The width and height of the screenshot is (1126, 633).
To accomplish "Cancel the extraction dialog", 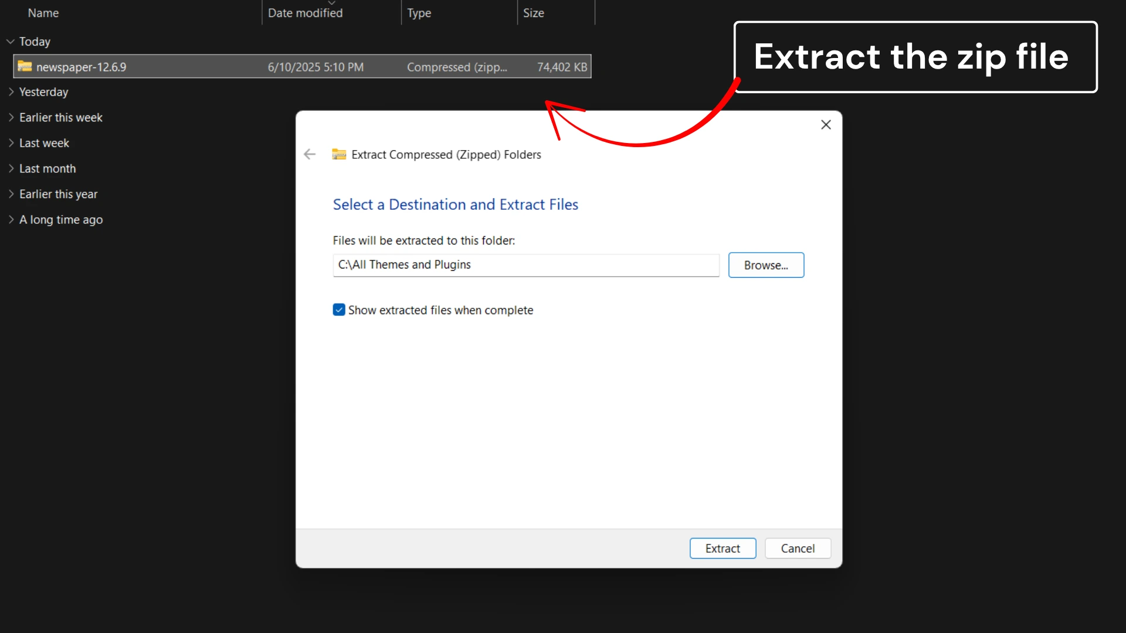I will pyautogui.click(x=798, y=548).
